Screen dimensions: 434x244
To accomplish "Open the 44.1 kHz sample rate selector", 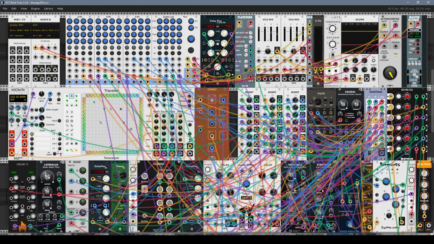I will tap(38, 36).
